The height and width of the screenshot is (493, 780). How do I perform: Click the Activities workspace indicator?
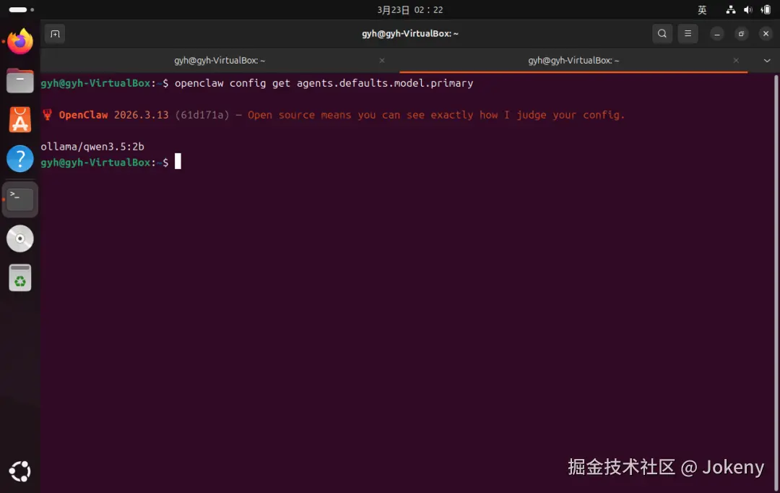tap(22, 9)
